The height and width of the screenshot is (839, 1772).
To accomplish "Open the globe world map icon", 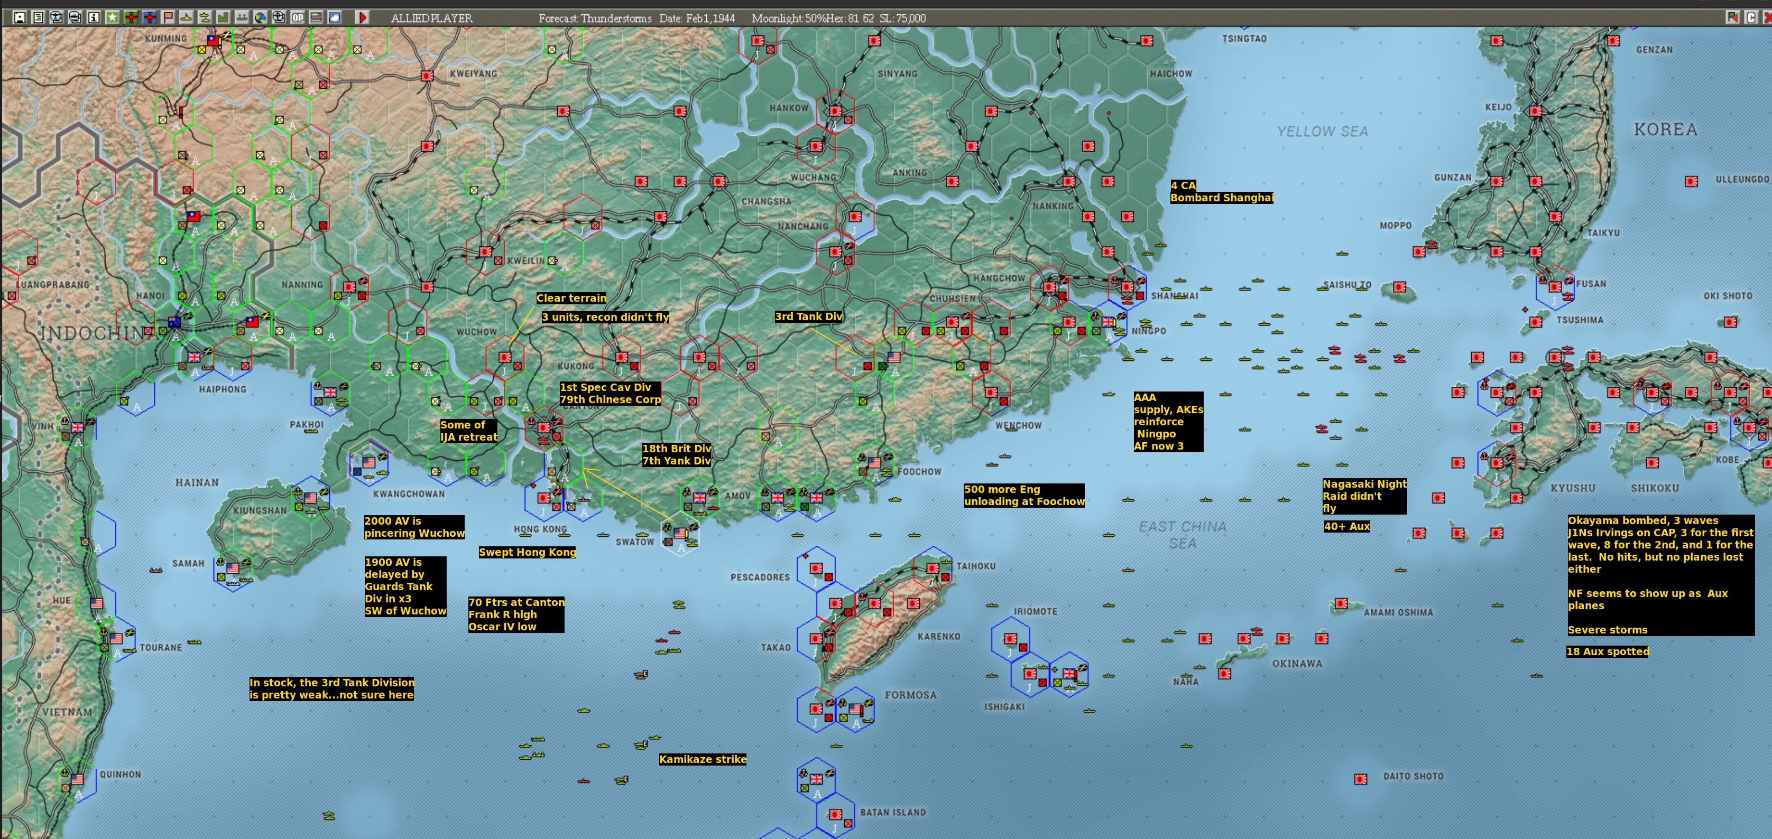I will tap(261, 18).
